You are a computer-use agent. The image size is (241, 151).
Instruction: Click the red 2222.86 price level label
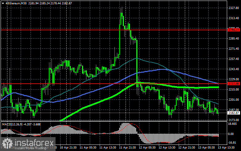[234, 83]
